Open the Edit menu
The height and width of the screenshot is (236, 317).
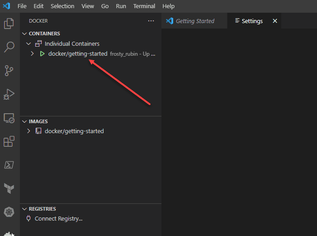tap(38, 6)
